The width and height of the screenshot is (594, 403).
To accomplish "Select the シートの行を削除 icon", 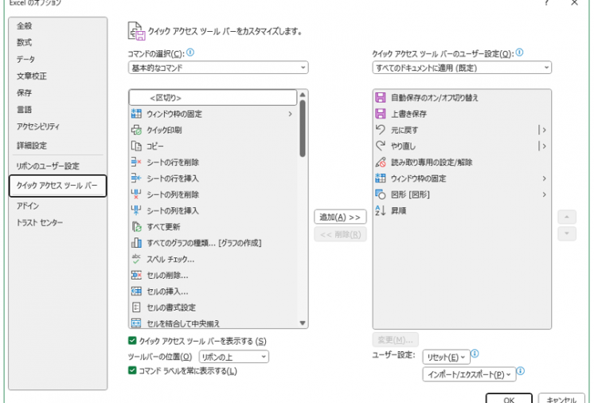I will coord(136,162).
